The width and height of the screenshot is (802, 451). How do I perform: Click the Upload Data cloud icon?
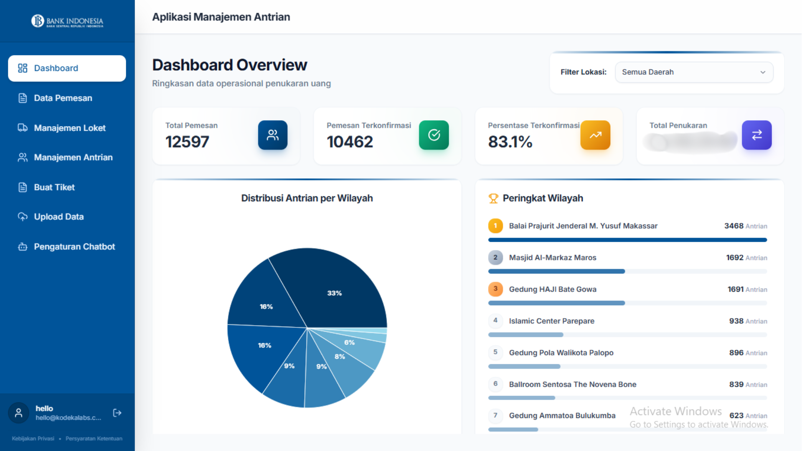pos(23,217)
